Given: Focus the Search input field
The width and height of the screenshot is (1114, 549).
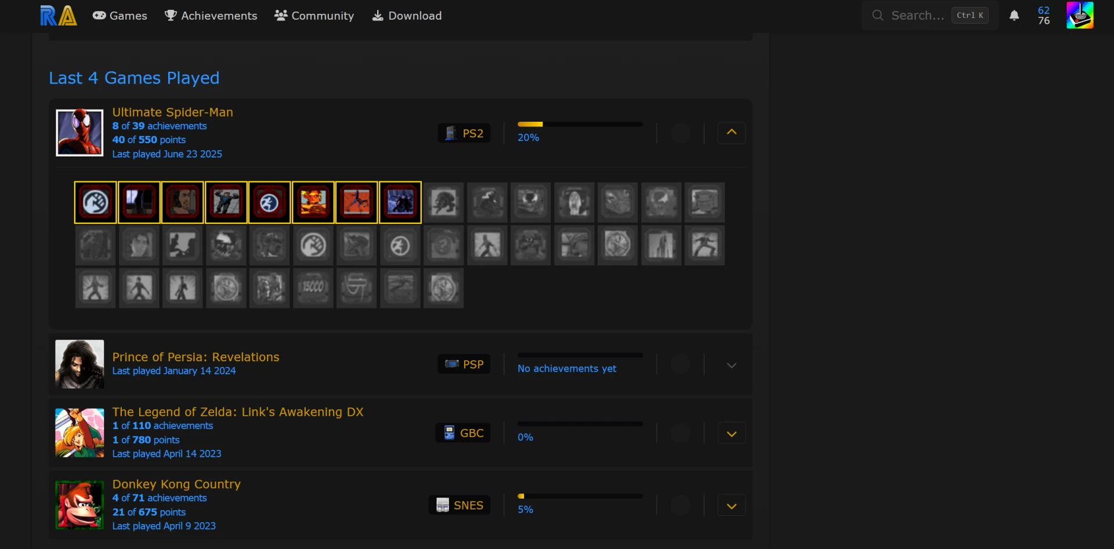Looking at the screenshot, I should point(917,16).
